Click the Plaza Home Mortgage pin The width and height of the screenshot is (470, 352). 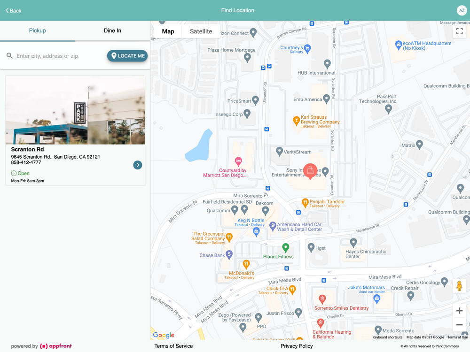point(247,57)
